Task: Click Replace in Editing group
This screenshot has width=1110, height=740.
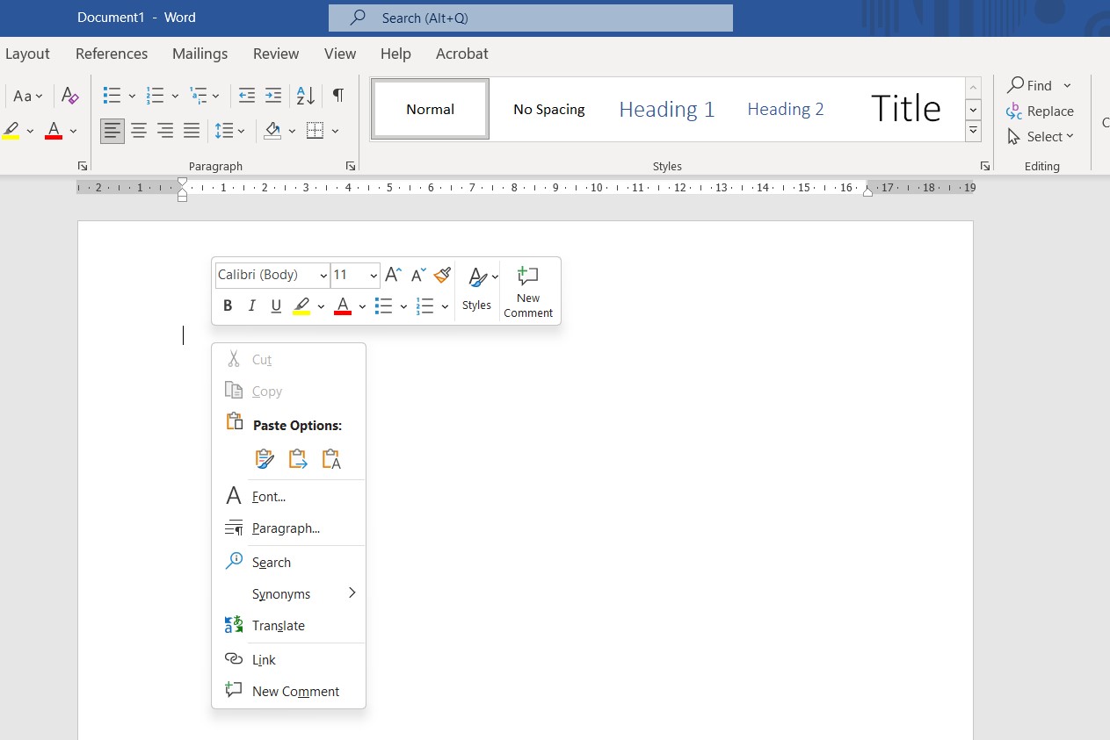Action: tap(1040, 111)
